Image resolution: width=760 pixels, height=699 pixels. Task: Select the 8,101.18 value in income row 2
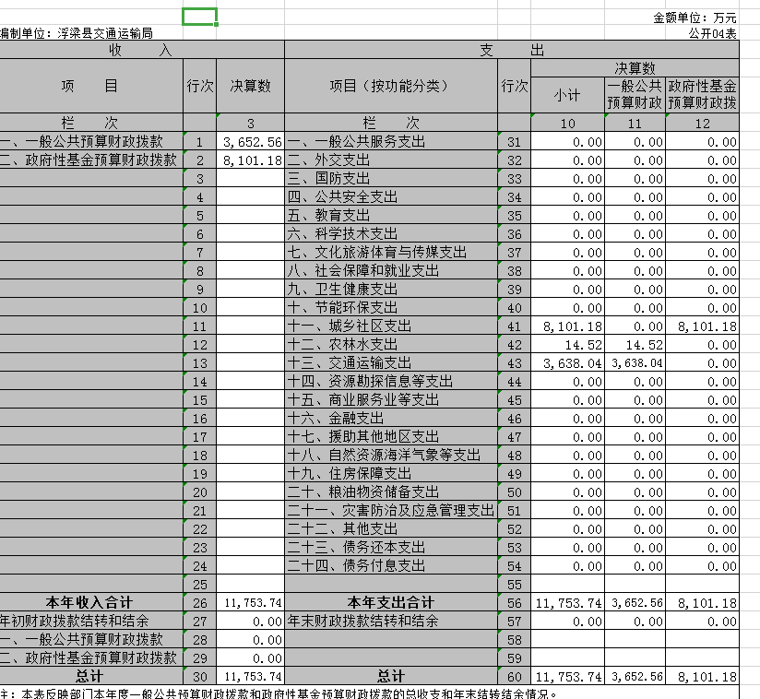251,160
